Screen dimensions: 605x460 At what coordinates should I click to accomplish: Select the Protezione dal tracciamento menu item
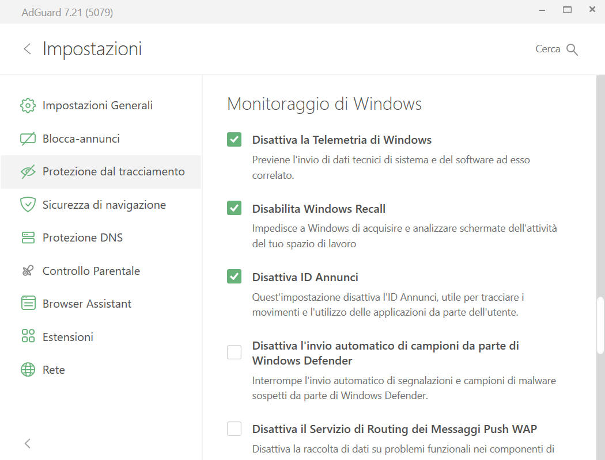pyautogui.click(x=101, y=172)
